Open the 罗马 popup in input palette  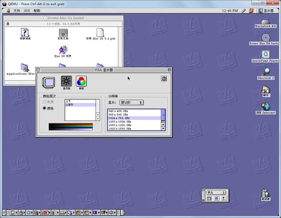[x=216, y=193]
